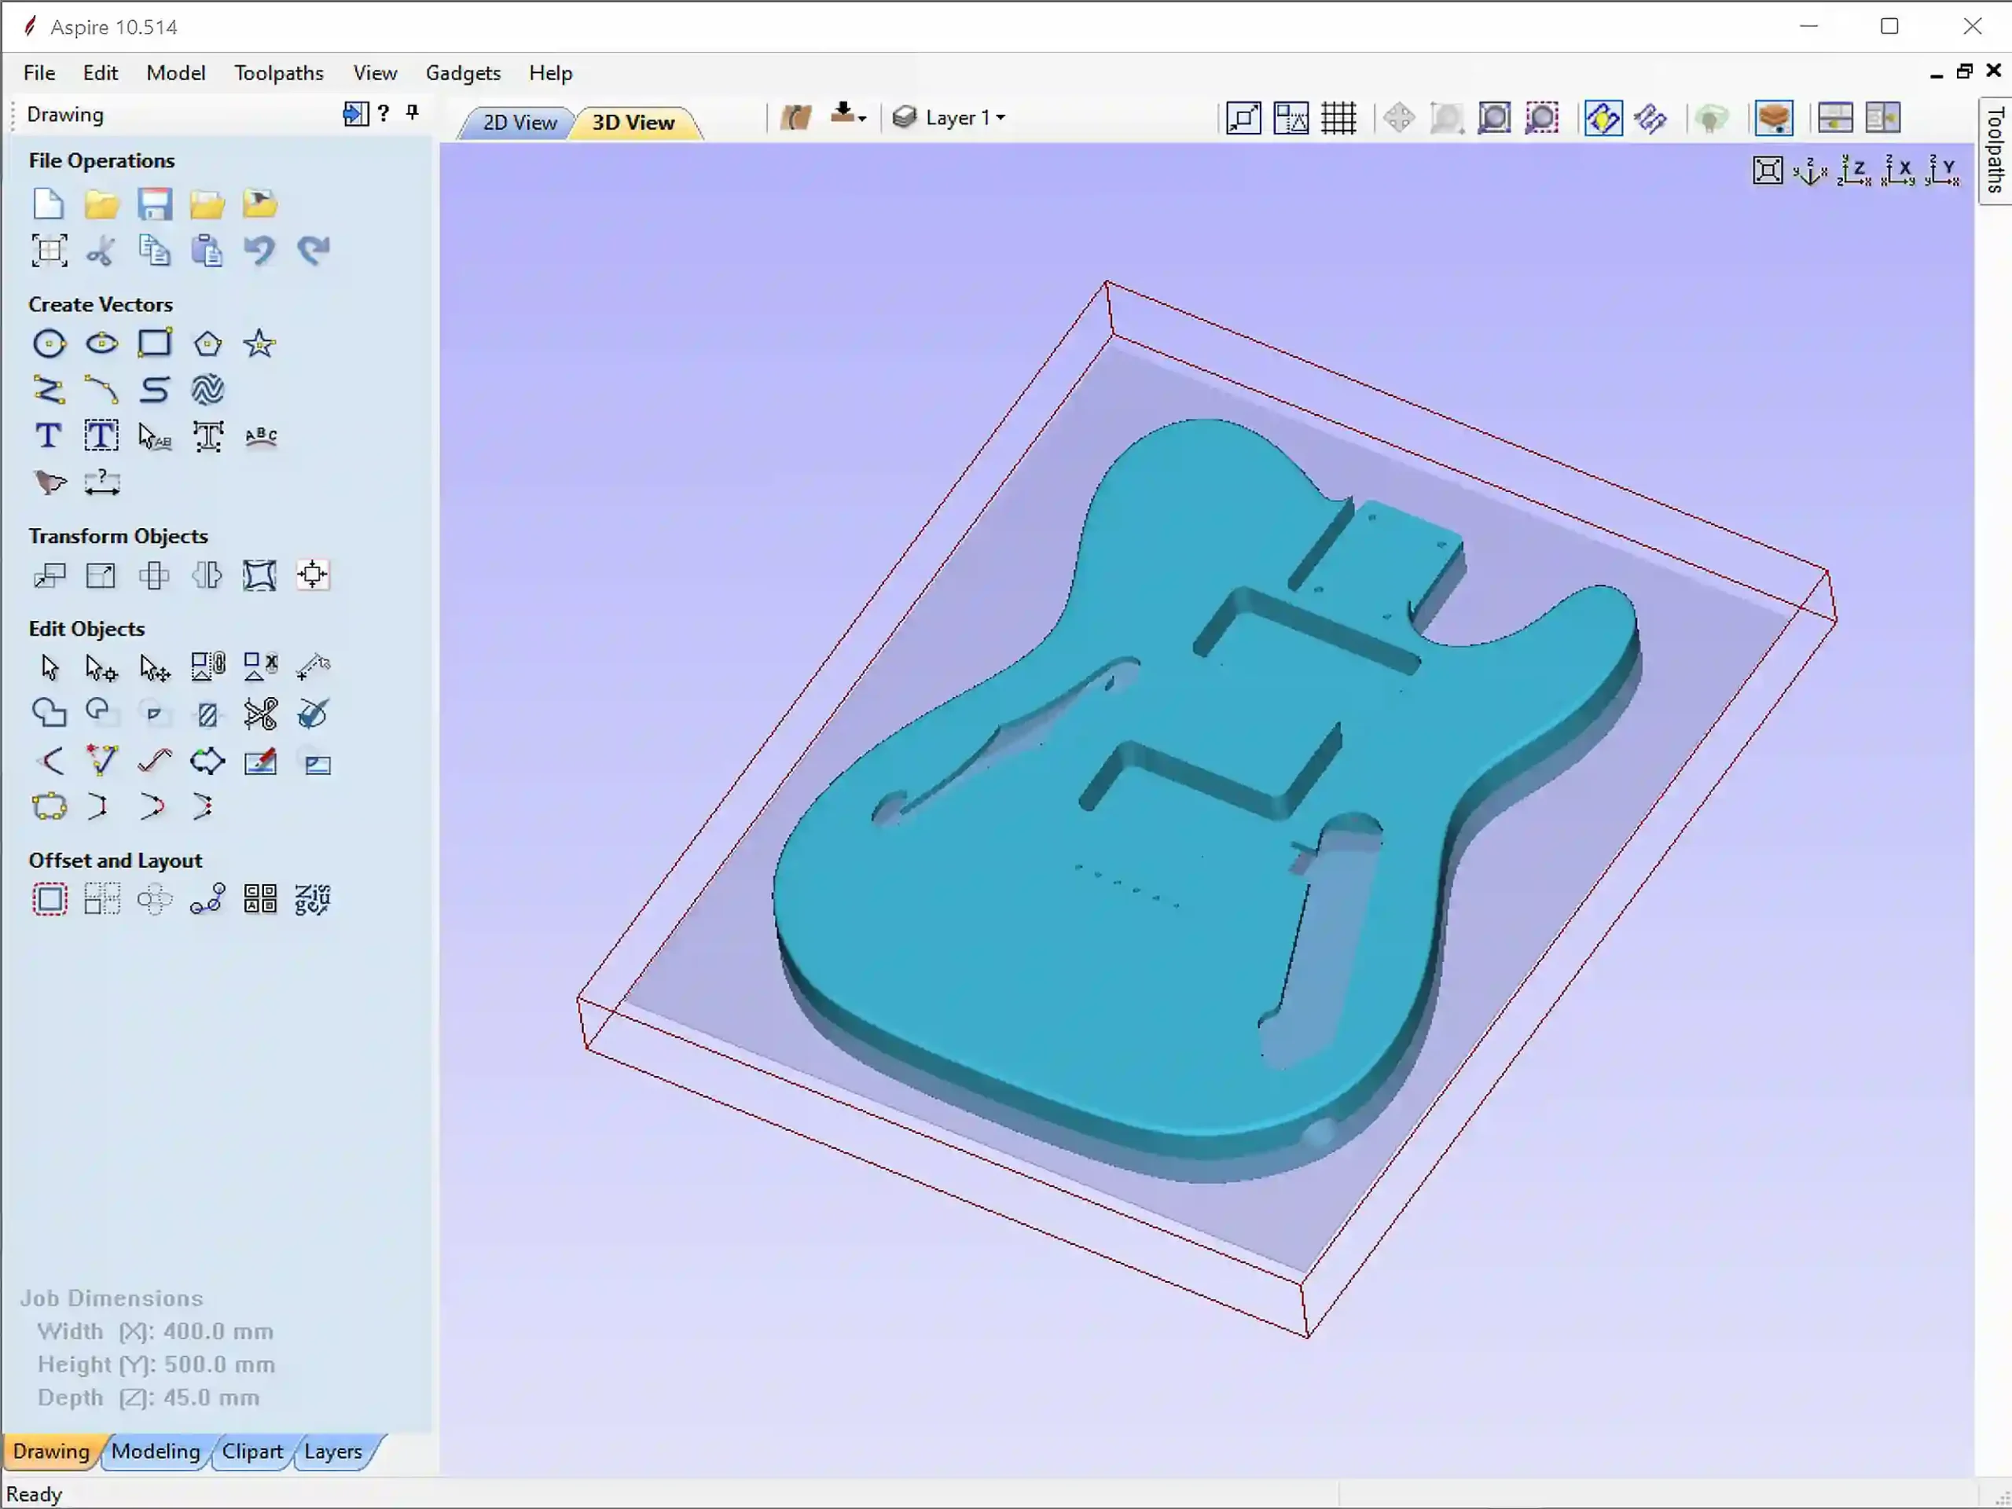Viewport: 2012px width, 1509px height.
Task: Open the Trim vectors scissors tool
Action: 260,714
